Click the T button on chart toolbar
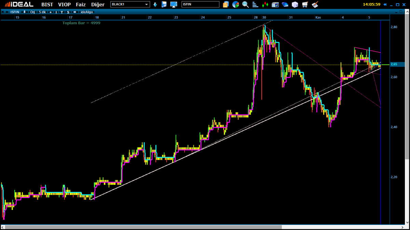Image resolution: width=410 pixels, height=230 pixels. [62, 12]
